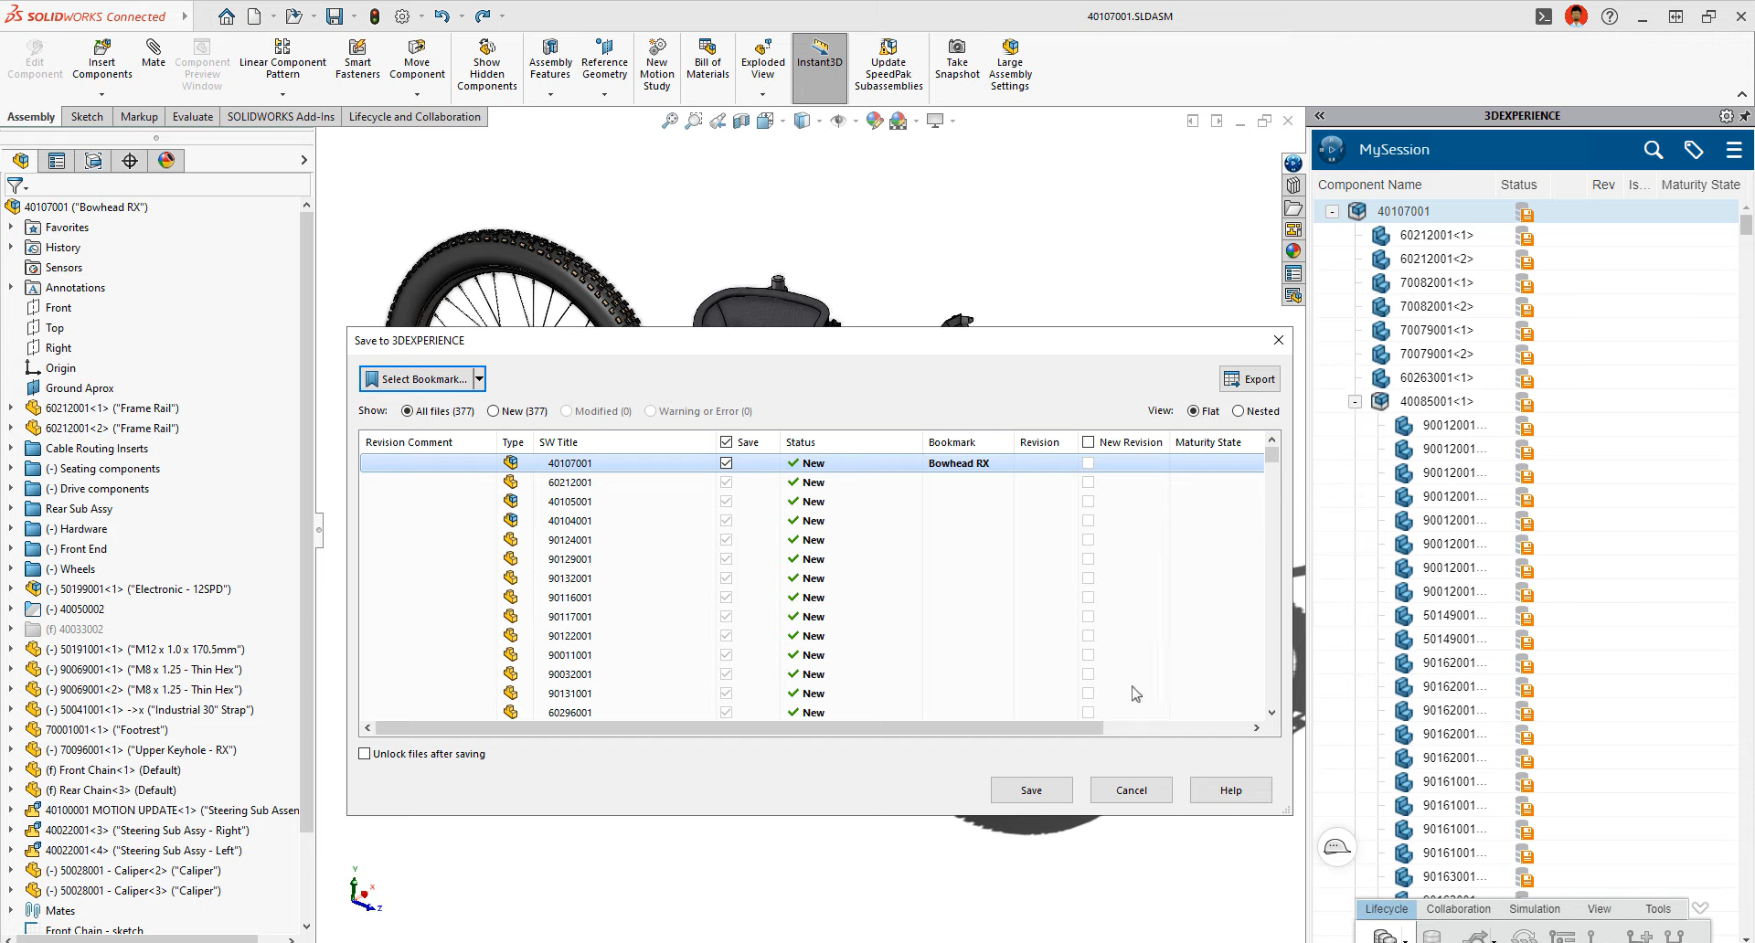Open the DisplayManager tab icon
1755x943 pixels.
coord(166,161)
